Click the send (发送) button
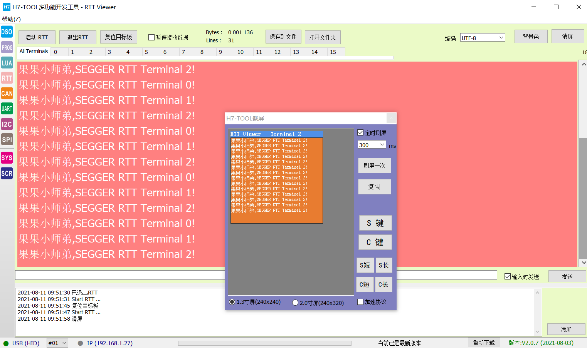 pos(567,276)
